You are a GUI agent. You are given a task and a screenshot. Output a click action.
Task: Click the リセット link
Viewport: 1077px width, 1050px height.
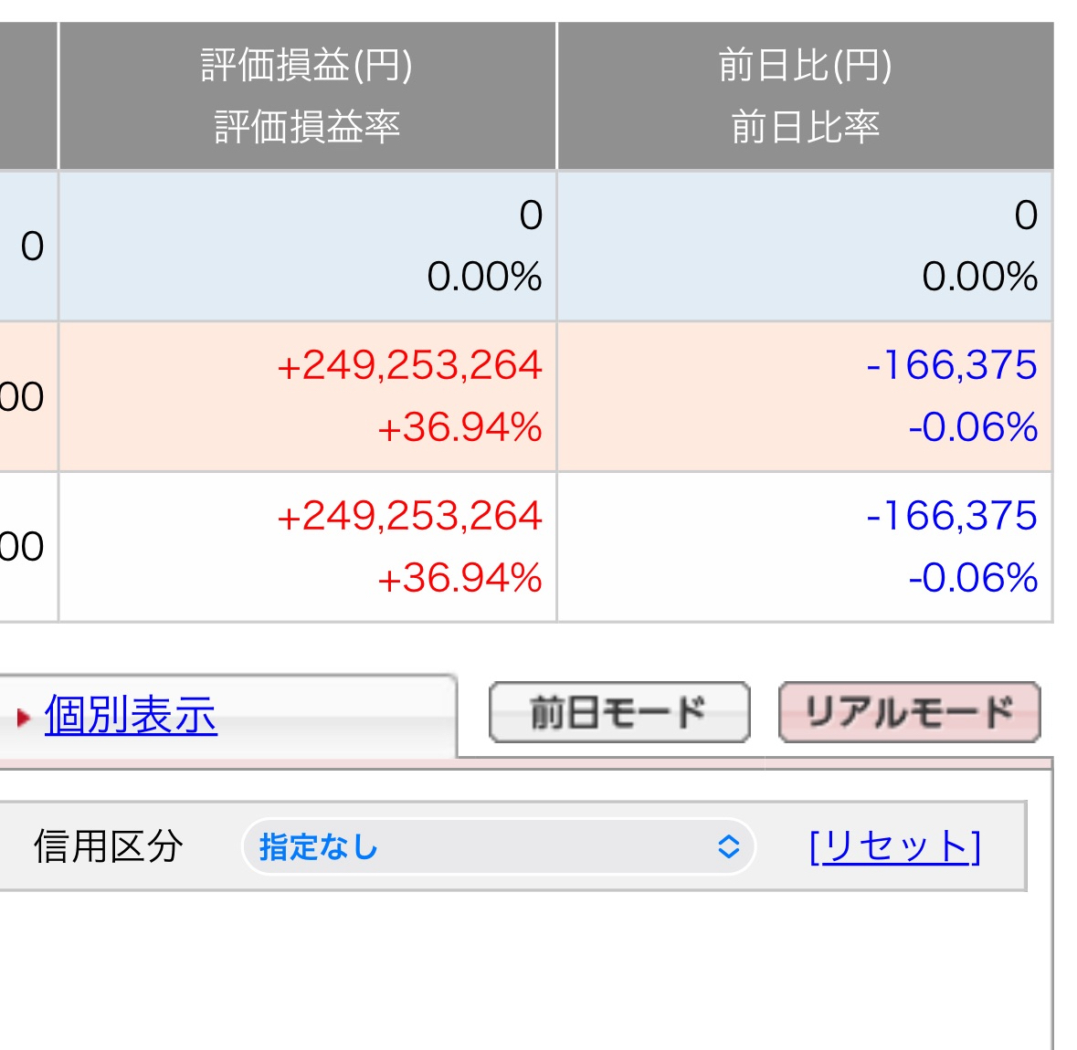[x=894, y=847]
